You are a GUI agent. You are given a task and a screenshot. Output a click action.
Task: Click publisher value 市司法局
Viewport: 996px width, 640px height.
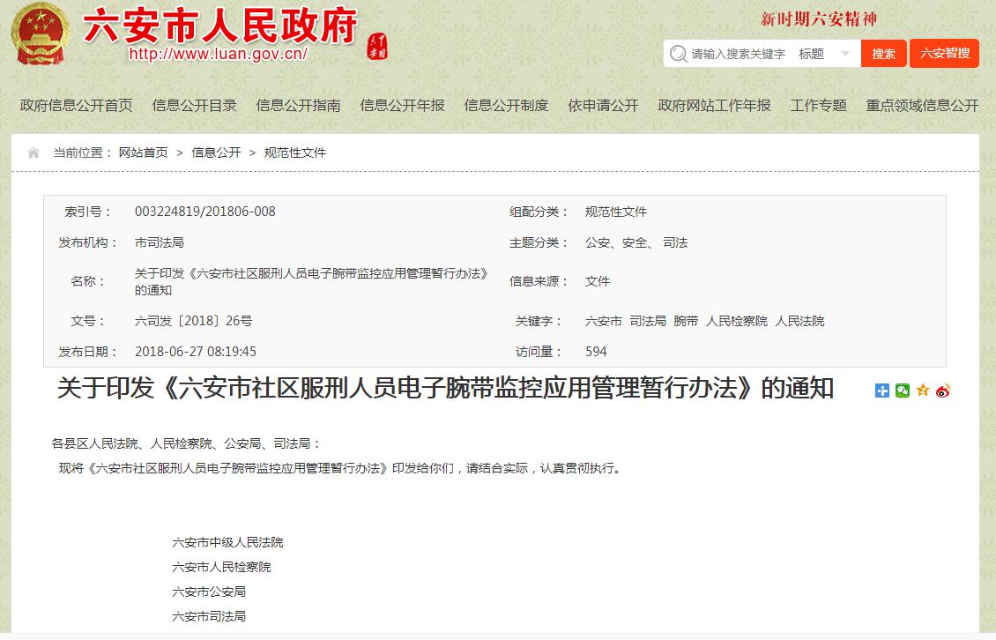[160, 242]
